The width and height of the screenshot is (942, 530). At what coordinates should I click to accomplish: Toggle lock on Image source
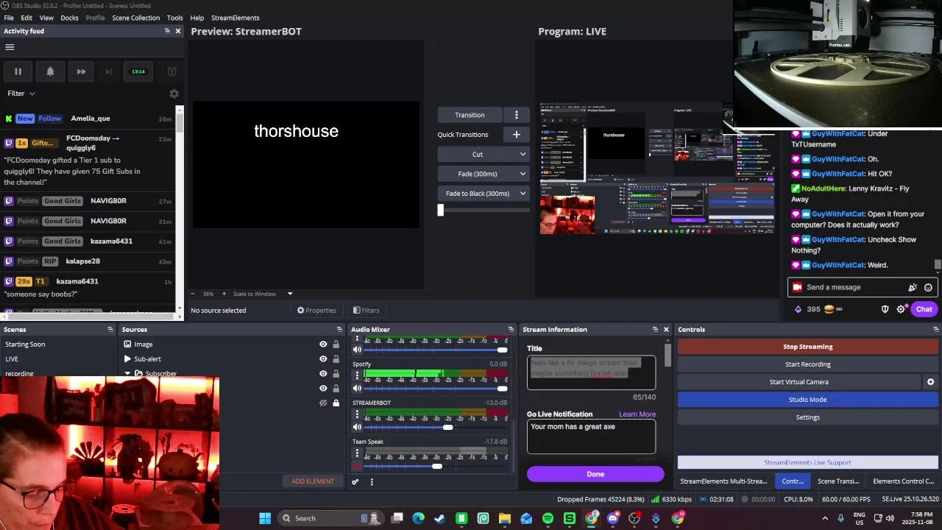click(336, 344)
